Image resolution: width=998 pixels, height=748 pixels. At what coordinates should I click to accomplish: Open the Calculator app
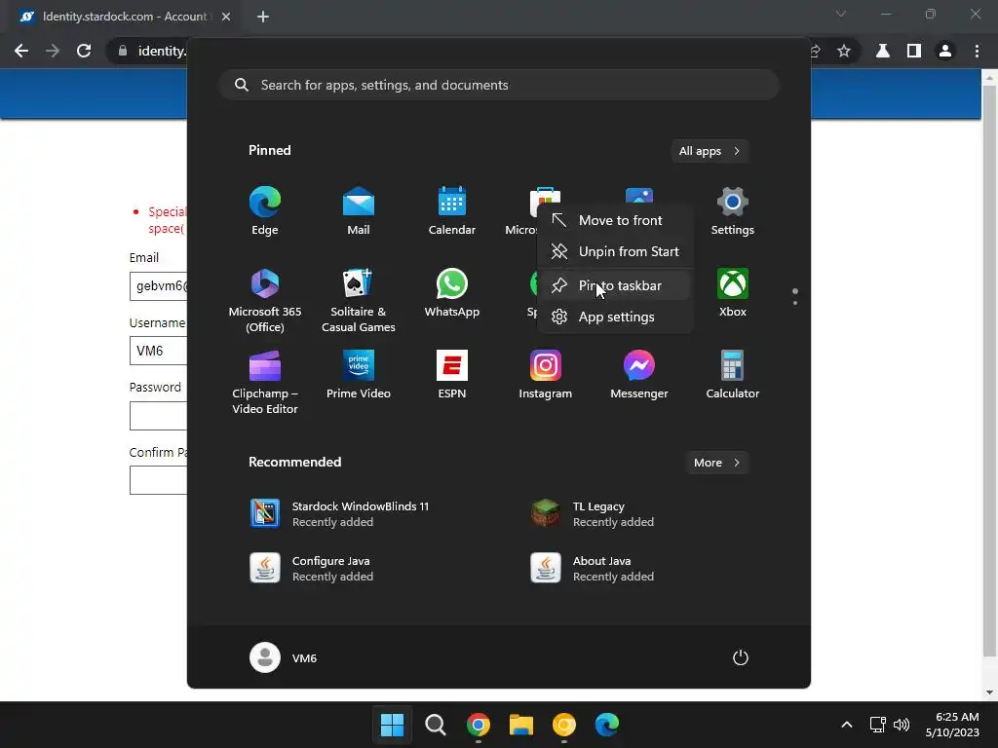[733, 375]
